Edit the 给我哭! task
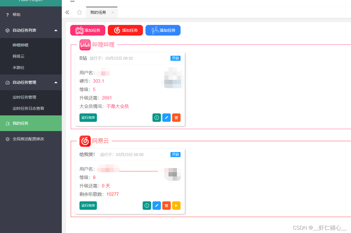The width and height of the screenshot is (351, 233). (157, 206)
